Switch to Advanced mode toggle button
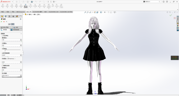Screen dimensions: 179x96 point(13,24)
